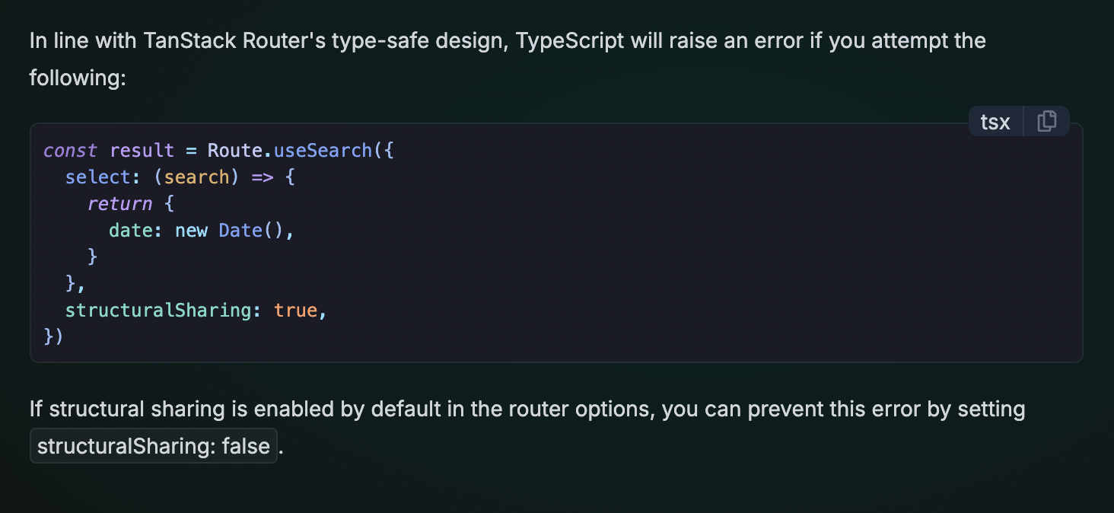Click the "date" property key
The height and width of the screenshot is (513, 1114).
click(131, 230)
